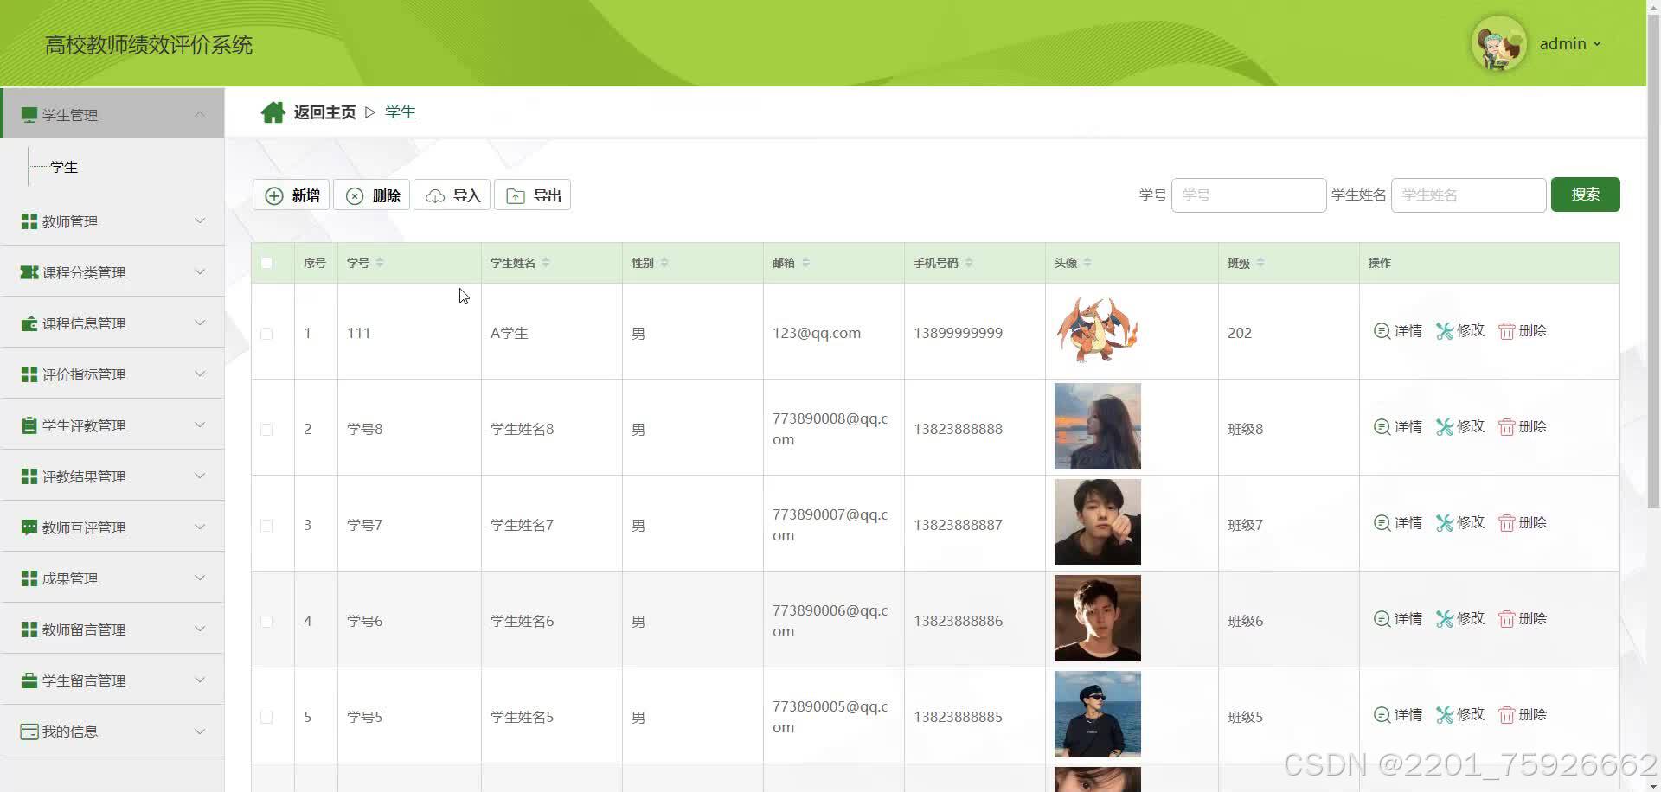
Task: Open the 学生评教管理 menu item
Action: pos(112,425)
